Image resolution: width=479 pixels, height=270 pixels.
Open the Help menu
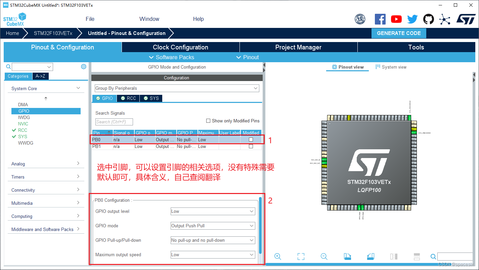tap(199, 19)
